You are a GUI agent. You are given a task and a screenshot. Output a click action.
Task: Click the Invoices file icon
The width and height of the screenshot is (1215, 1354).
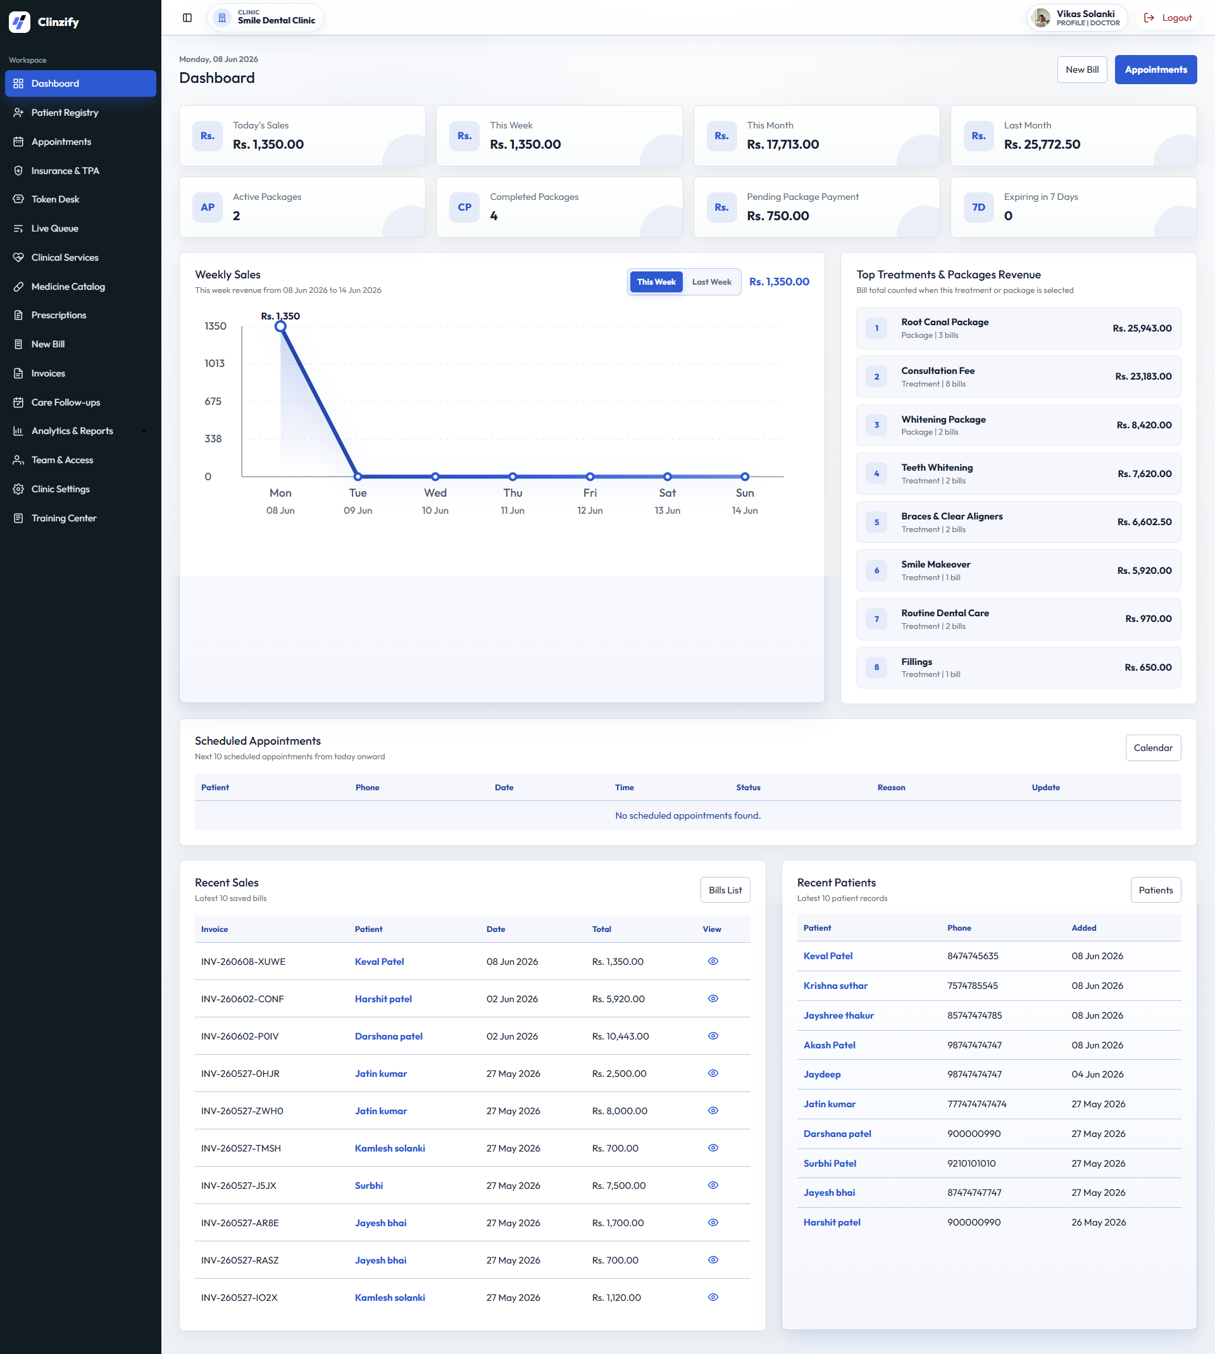point(19,374)
